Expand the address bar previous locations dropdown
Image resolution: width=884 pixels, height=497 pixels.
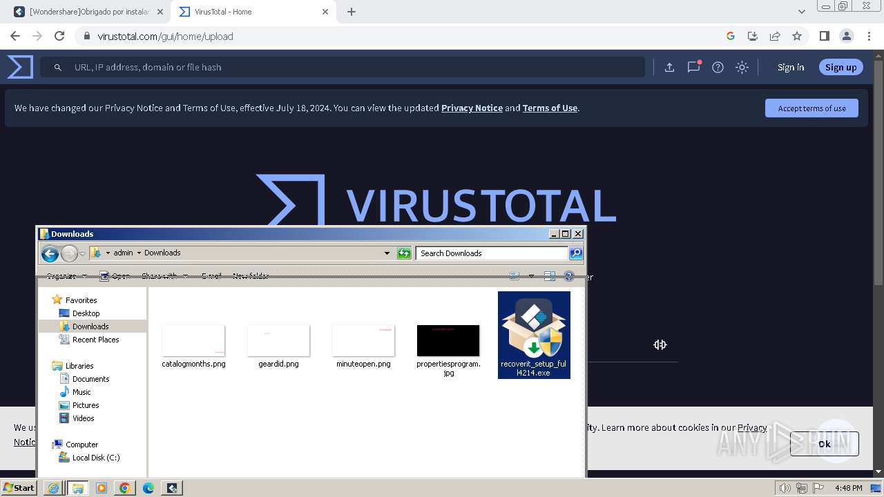pyautogui.click(x=387, y=253)
